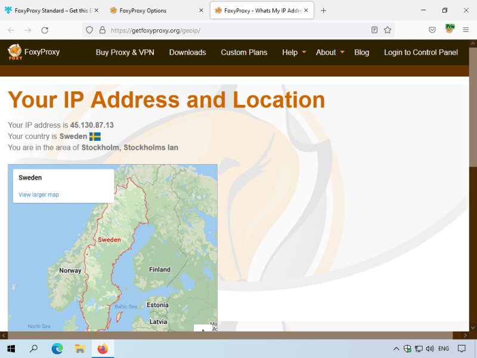Reload the current page
The image size is (477, 358).
click(x=45, y=30)
